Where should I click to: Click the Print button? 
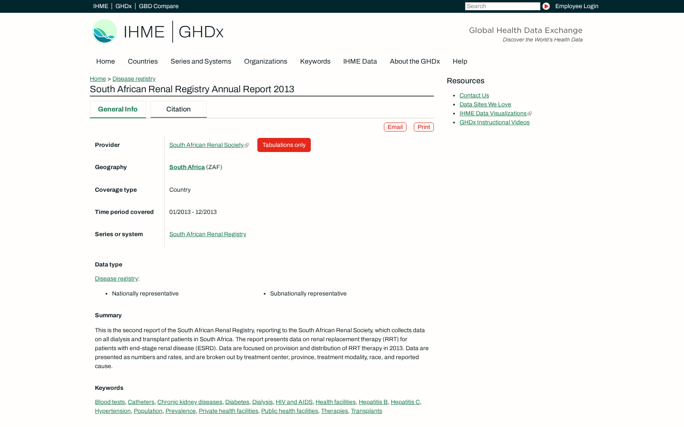click(x=424, y=127)
